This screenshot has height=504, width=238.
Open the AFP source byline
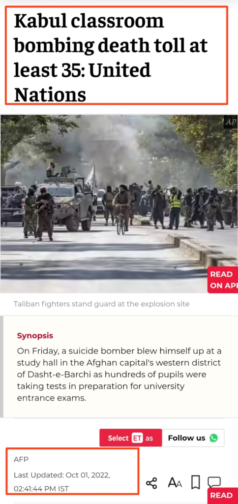pos(21,460)
